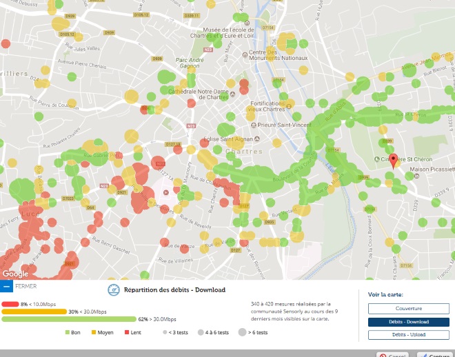Click the red Lent legend swatch
455x357 pixels.
tap(127, 332)
